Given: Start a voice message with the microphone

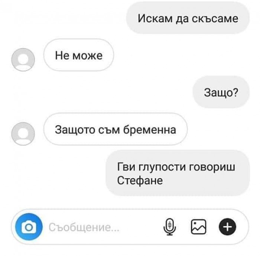Looking at the screenshot, I should pos(170,227).
